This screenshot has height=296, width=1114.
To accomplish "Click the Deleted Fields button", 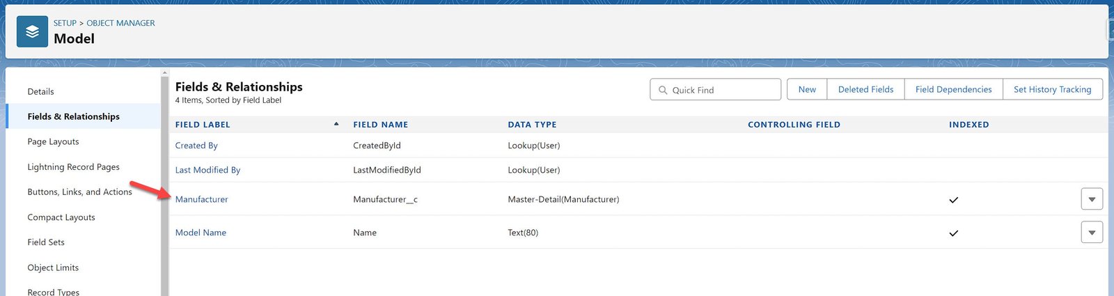I will 865,89.
